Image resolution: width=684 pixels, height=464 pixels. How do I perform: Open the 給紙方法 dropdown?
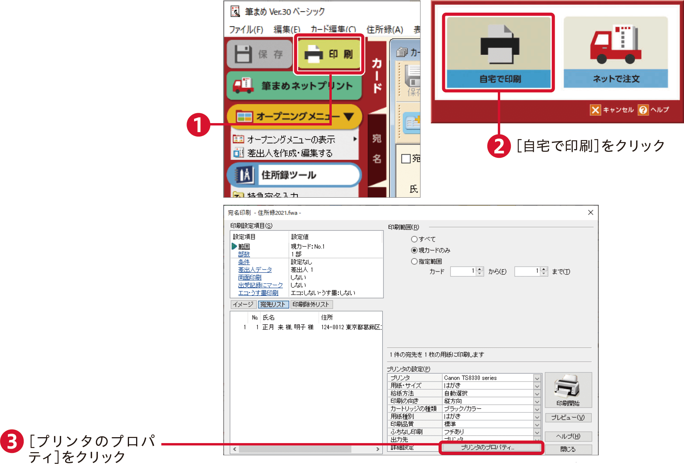(537, 393)
